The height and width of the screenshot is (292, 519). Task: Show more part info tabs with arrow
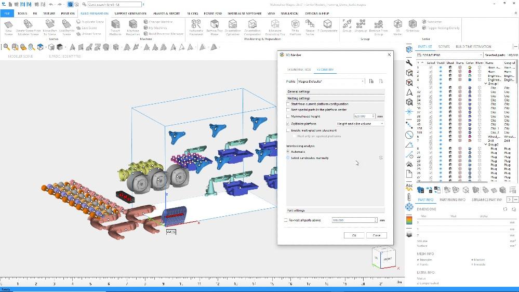click(x=510, y=200)
